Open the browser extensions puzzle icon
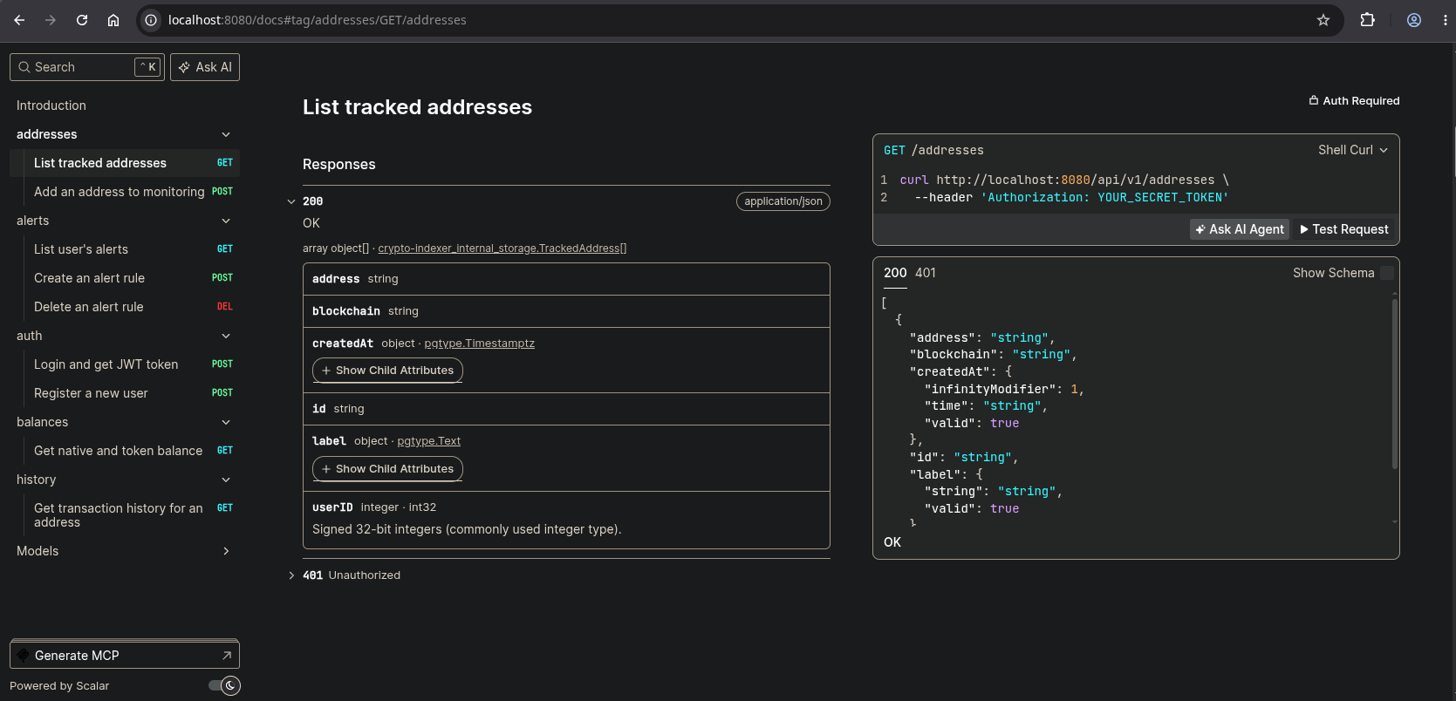Image resolution: width=1456 pixels, height=701 pixels. pos(1367,20)
